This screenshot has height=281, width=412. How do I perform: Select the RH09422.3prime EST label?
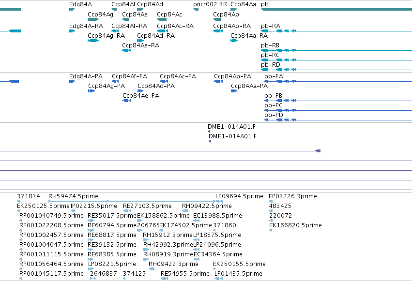(x=173, y=264)
